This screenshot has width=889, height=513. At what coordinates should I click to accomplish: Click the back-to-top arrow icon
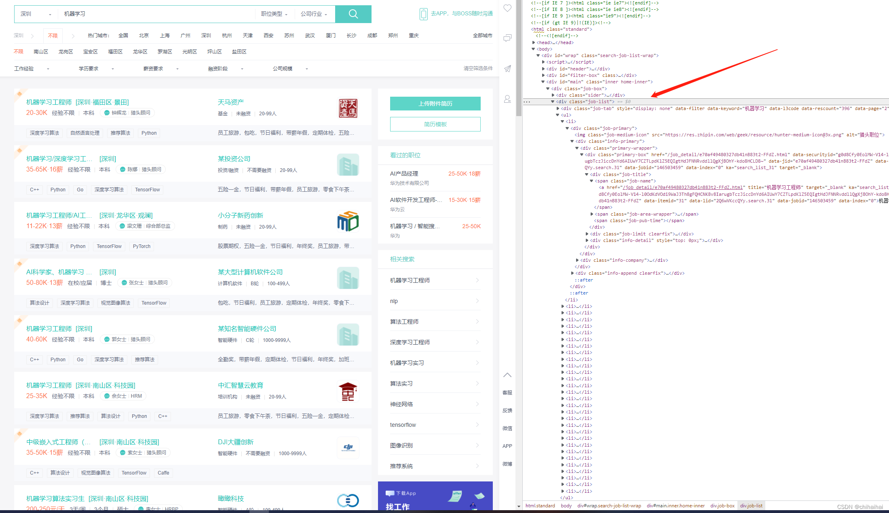click(507, 375)
